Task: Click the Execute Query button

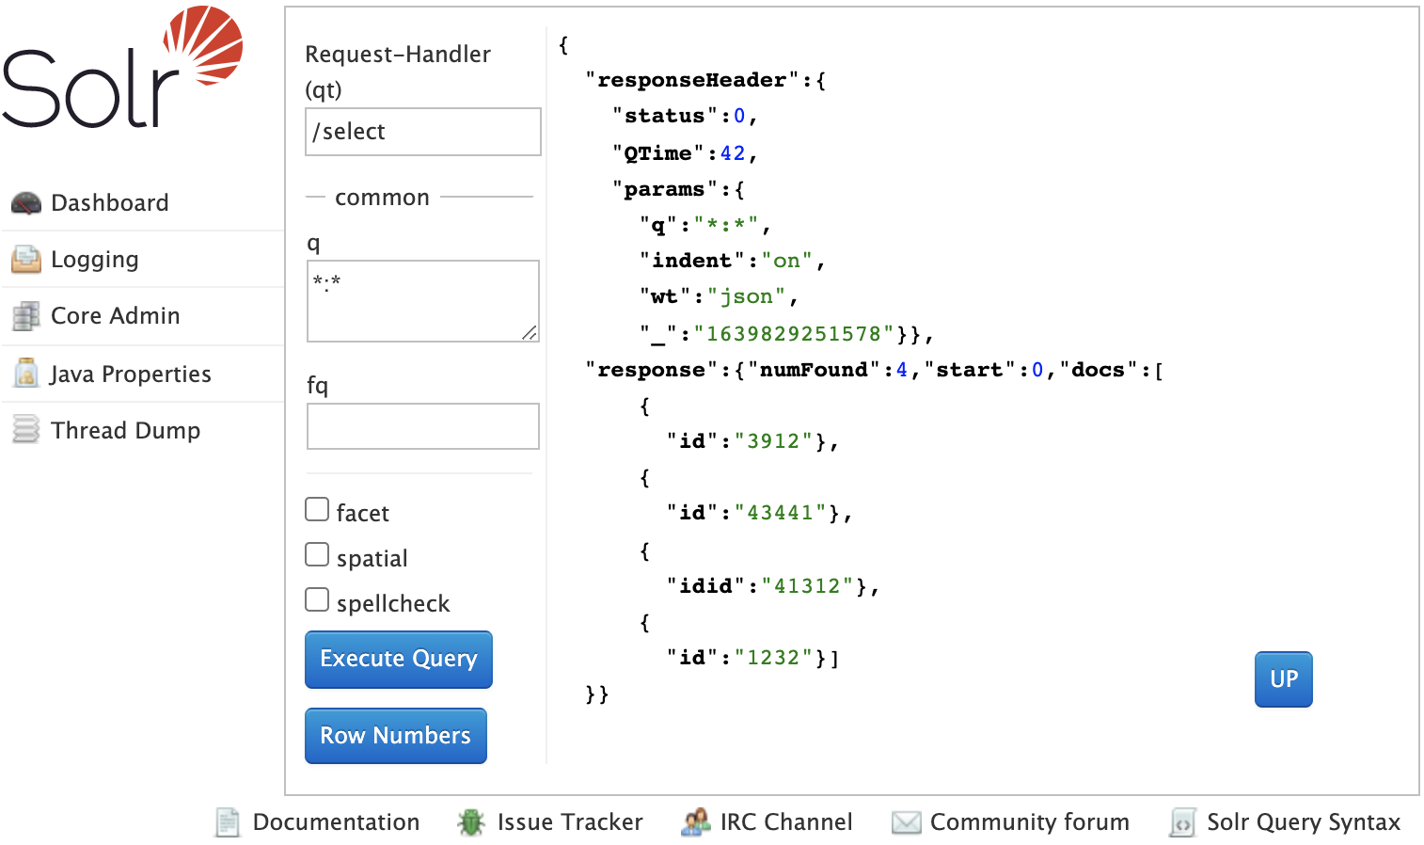Action: pyautogui.click(x=399, y=659)
